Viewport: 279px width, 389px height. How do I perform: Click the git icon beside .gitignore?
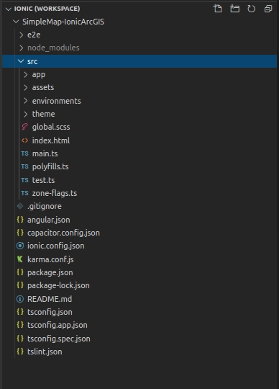click(20, 206)
